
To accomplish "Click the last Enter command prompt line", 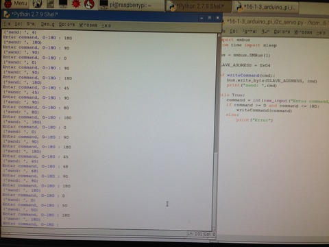I will pyautogui.click(x=31, y=224).
